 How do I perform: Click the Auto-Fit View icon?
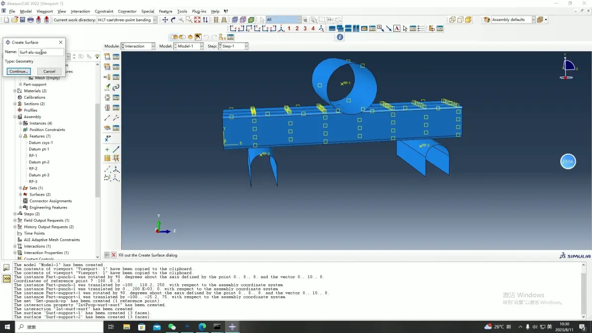197,20
